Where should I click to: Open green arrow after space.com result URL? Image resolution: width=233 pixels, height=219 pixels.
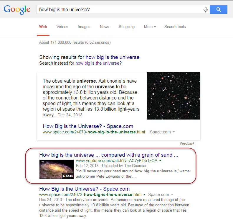coord(144,195)
